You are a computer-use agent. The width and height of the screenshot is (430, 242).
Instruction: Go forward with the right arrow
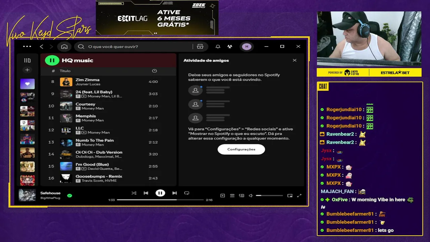point(51,47)
